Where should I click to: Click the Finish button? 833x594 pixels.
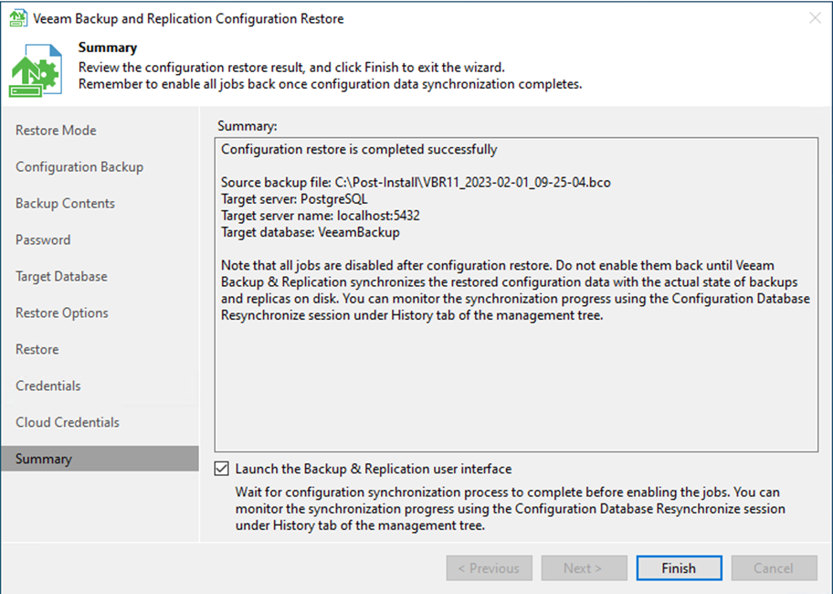coord(679,568)
